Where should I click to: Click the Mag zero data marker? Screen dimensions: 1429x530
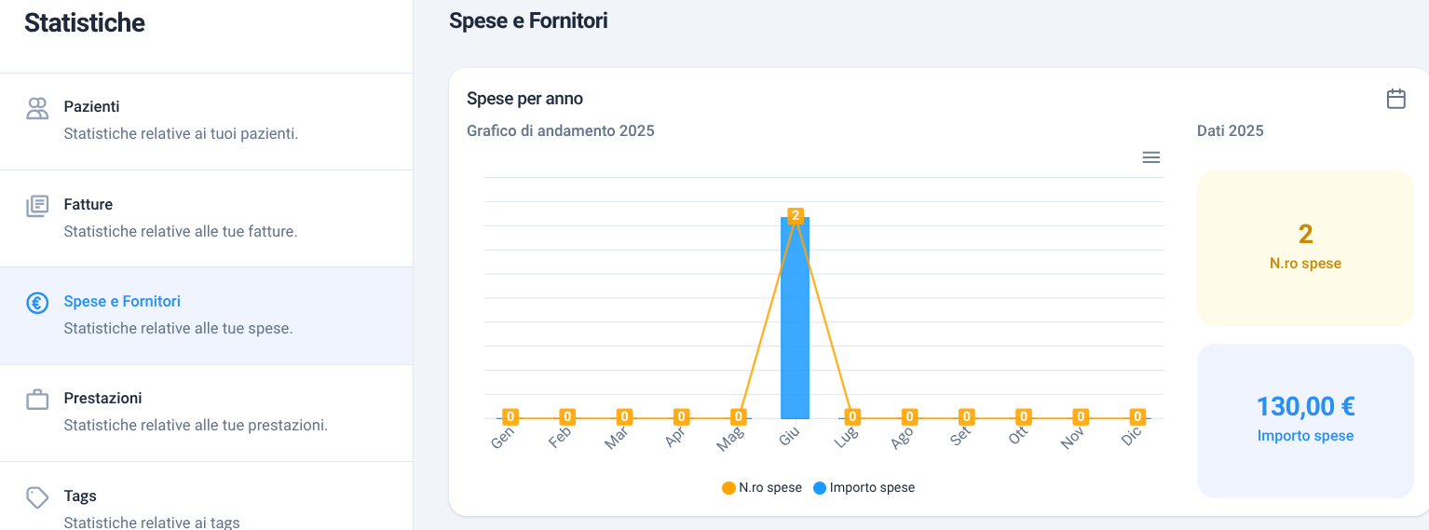coord(738,416)
